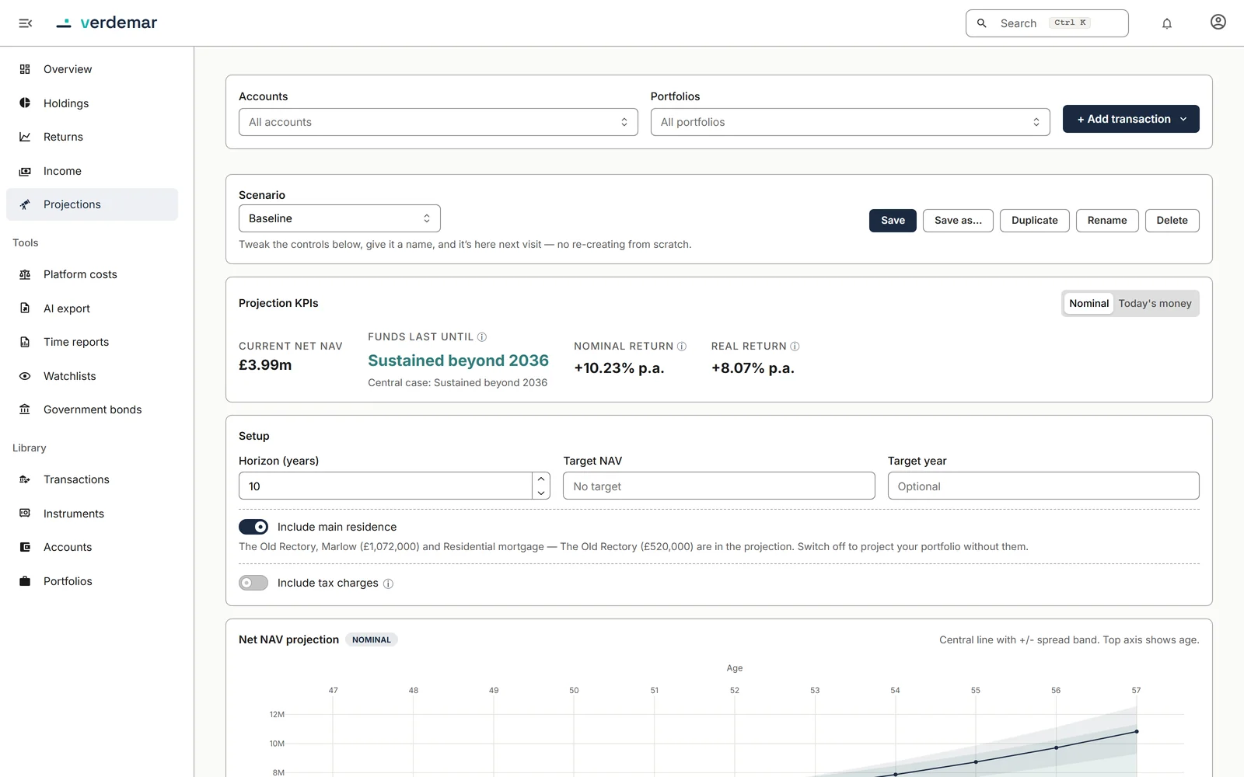Open the user account avatar menu
The width and height of the screenshot is (1244, 777).
click(x=1218, y=22)
